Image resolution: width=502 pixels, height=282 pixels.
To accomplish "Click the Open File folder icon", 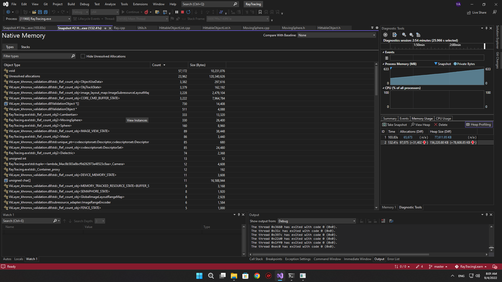I will [x=34, y=12].
